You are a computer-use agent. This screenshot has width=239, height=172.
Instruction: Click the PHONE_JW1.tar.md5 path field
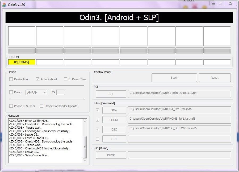pos(179,120)
